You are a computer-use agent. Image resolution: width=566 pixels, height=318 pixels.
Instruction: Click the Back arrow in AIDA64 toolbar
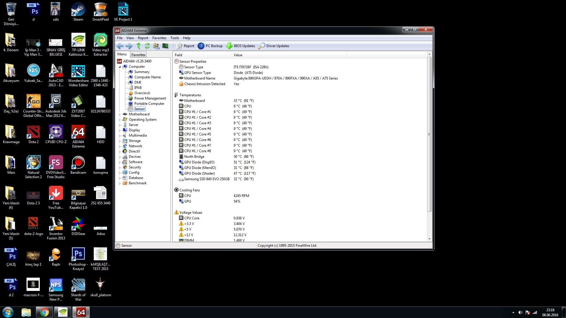click(x=120, y=46)
